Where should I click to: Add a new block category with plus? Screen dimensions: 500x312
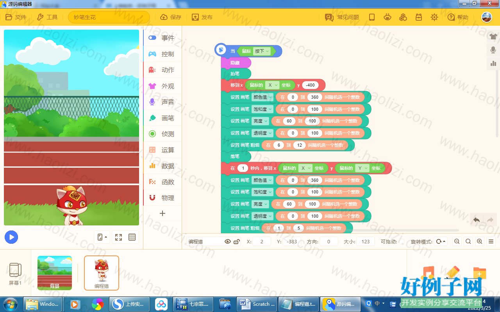(x=162, y=213)
